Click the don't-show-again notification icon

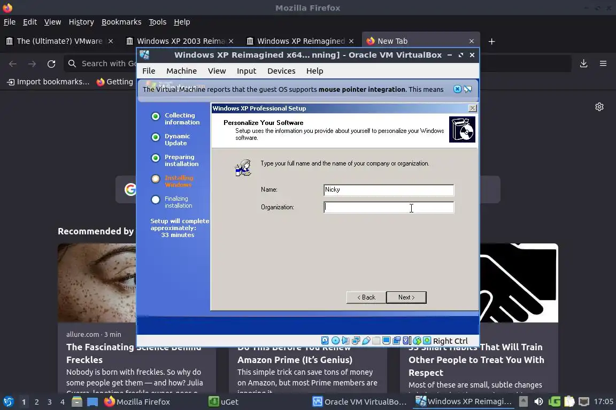(468, 89)
